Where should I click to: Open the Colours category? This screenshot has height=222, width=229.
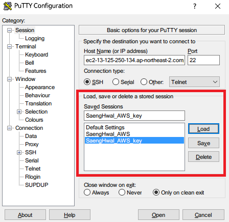click(x=34, y=120)
